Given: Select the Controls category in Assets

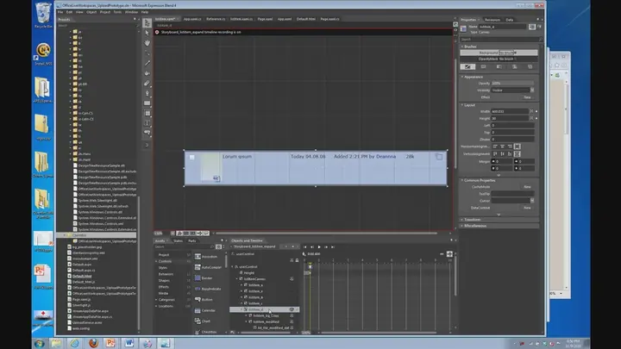Looking at the screenshot, I should point(165,262).
